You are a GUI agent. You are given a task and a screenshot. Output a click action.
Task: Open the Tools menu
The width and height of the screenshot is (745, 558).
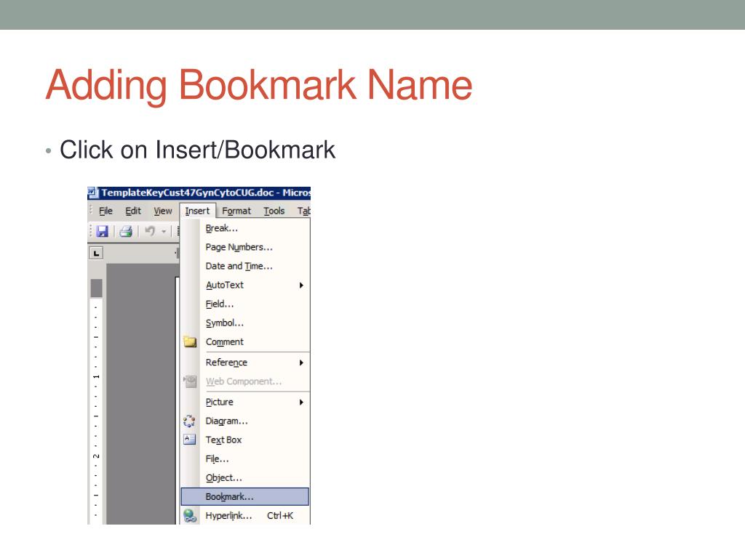click(x=274, y=211)
